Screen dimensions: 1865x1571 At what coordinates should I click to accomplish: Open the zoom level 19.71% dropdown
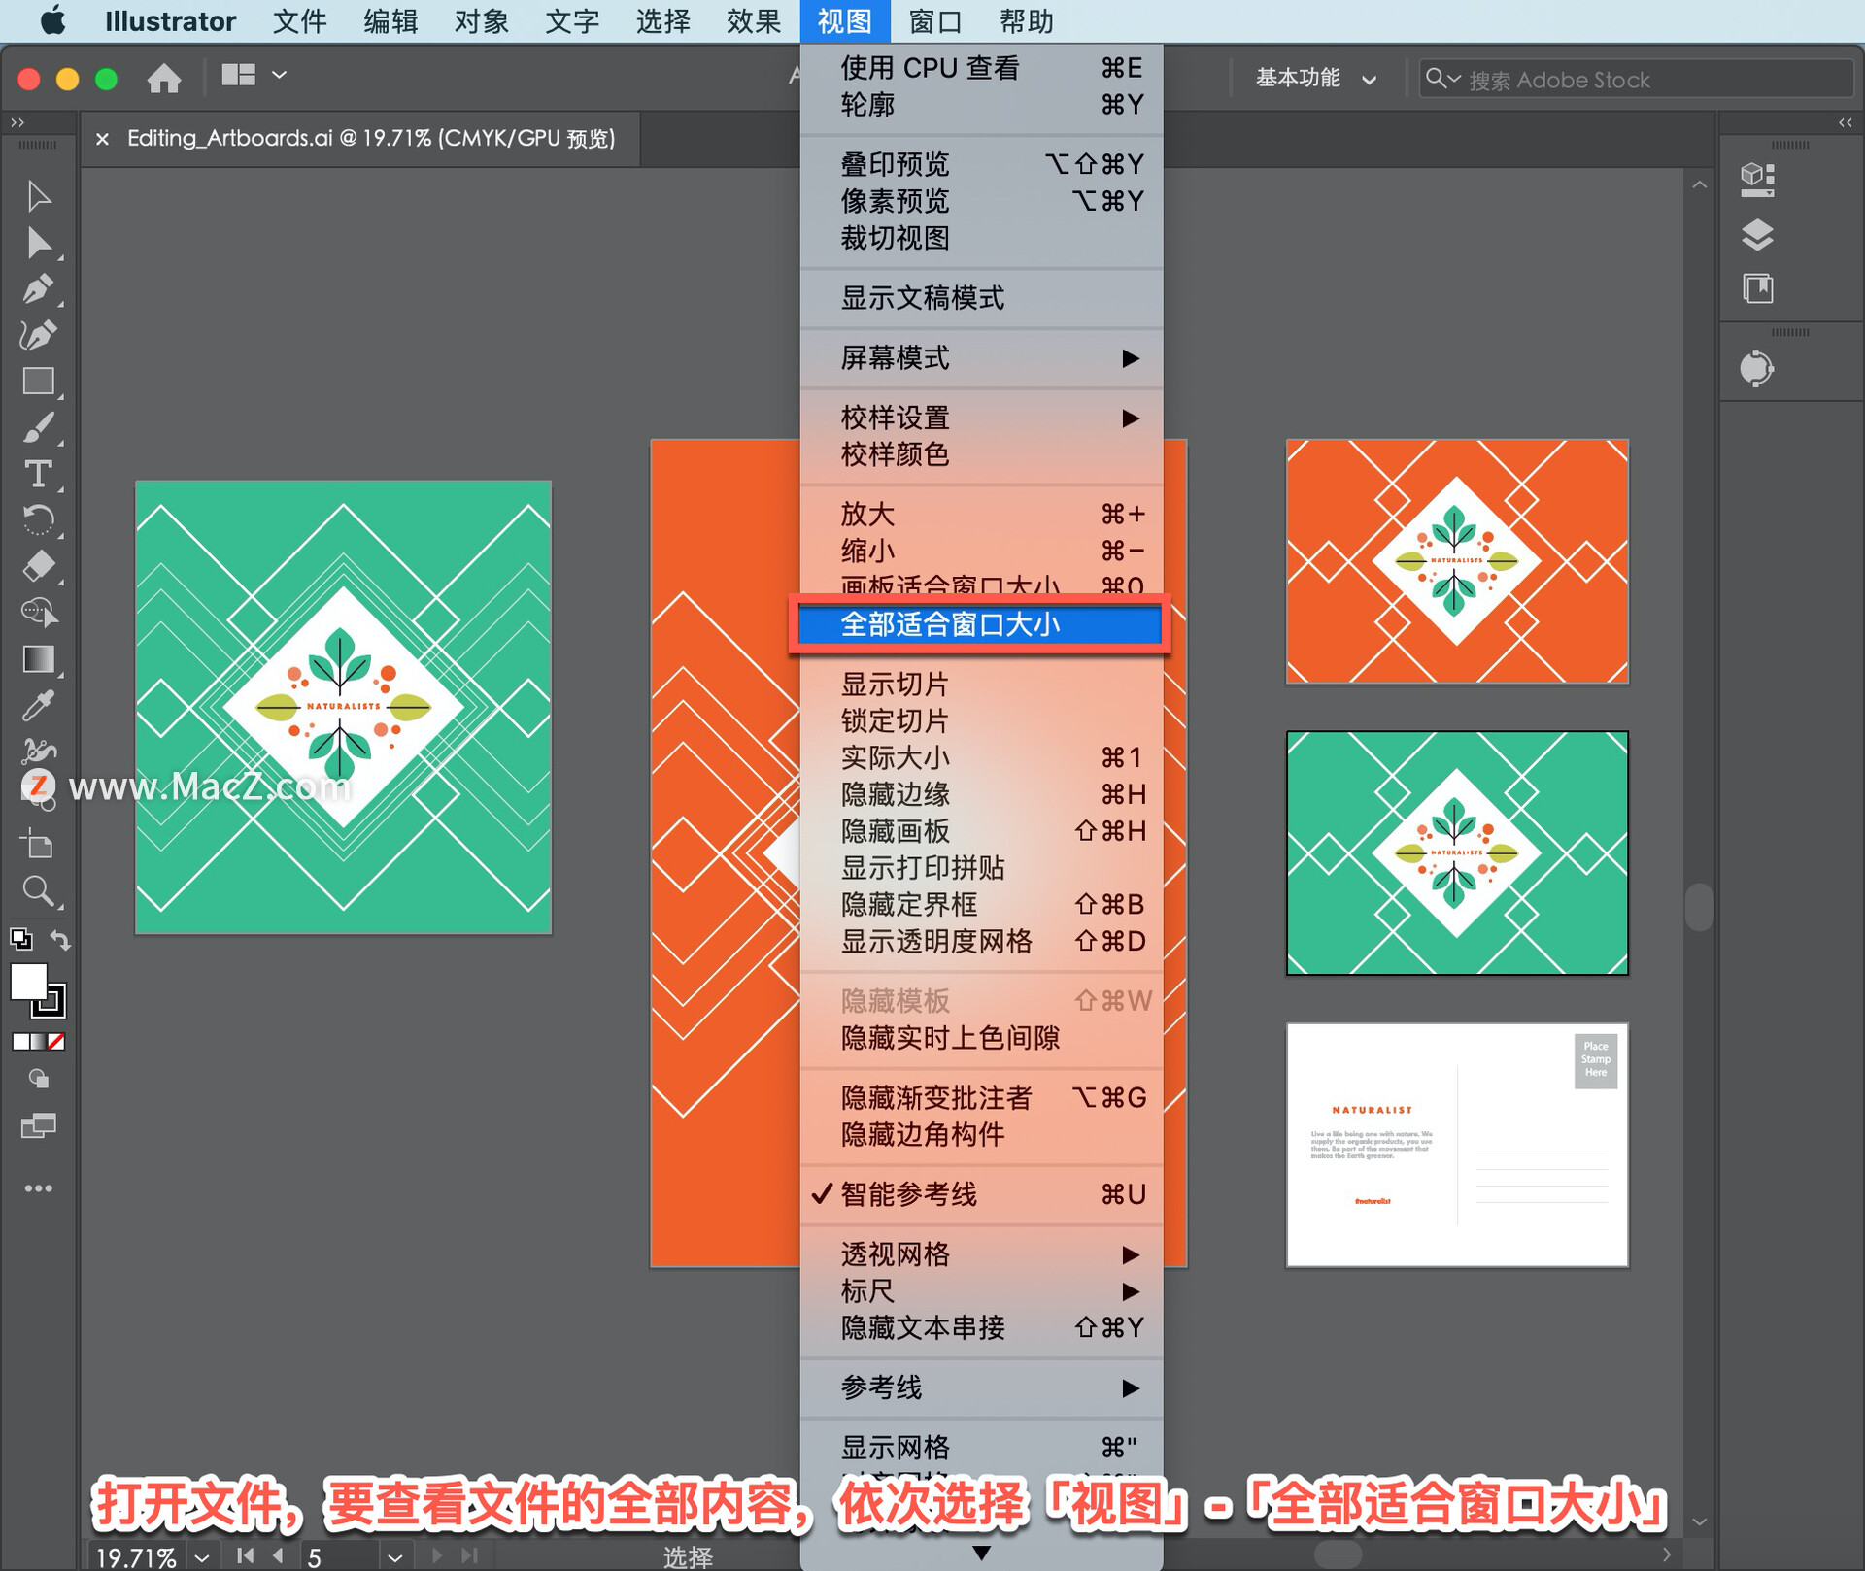(202, 1557)
